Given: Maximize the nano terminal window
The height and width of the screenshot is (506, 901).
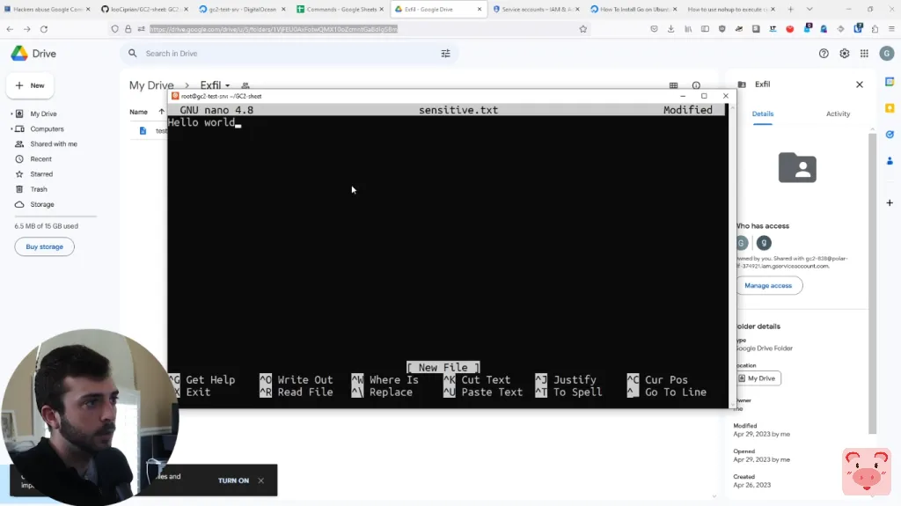Looking at the screenshot, I should pyautogui.click(x=704, y=96).
